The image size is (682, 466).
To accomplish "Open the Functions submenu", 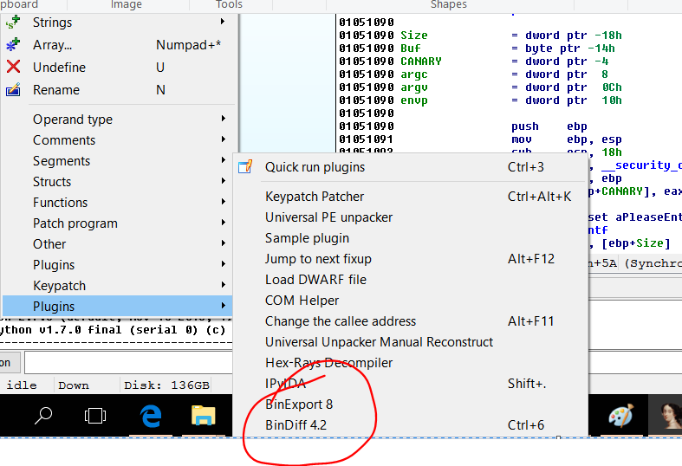I will 61,203.
